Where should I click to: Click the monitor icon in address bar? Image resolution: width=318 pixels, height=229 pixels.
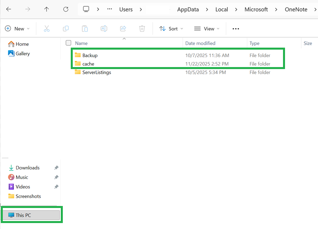coord(86,9)
